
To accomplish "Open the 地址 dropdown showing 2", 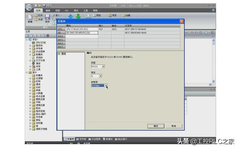I will point(100,76).
